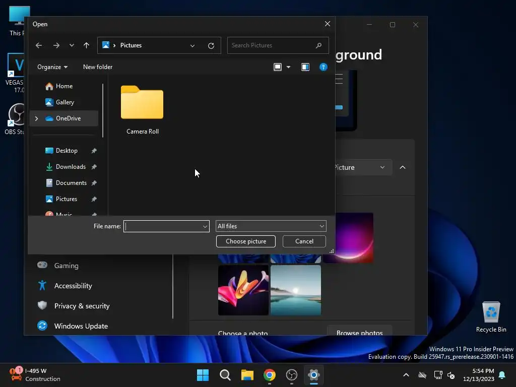The width and height of the screenshot is (516, 387).
Task: Click the search magnifier in Search Pictures
Action: pos(318,45)
